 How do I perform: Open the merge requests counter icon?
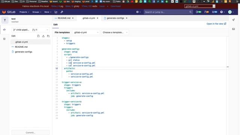click(207, 12)
